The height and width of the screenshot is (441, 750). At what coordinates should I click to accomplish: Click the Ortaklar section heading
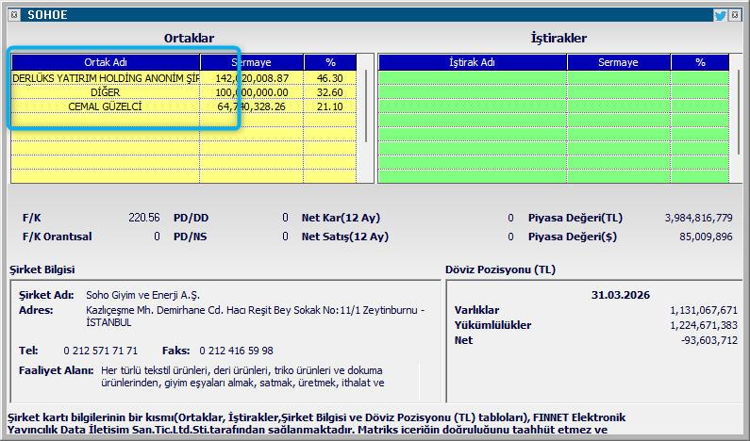click(x=189, y=39)
